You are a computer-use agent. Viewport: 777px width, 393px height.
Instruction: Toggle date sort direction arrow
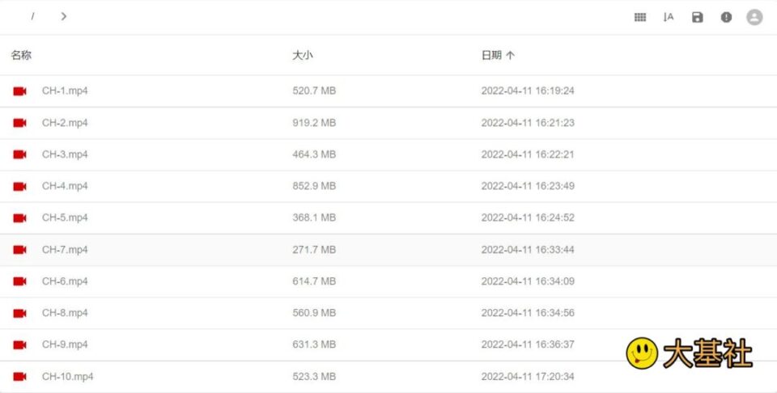511,56
